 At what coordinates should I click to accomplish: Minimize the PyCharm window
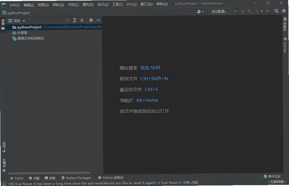[x=255, y=3]
